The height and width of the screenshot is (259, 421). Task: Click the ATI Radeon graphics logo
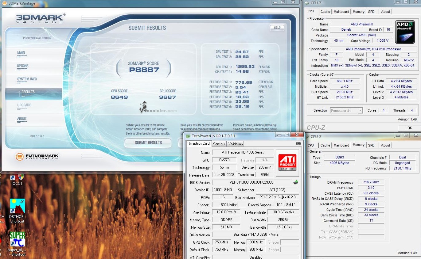pyautogui.click(x=287, y=163)
